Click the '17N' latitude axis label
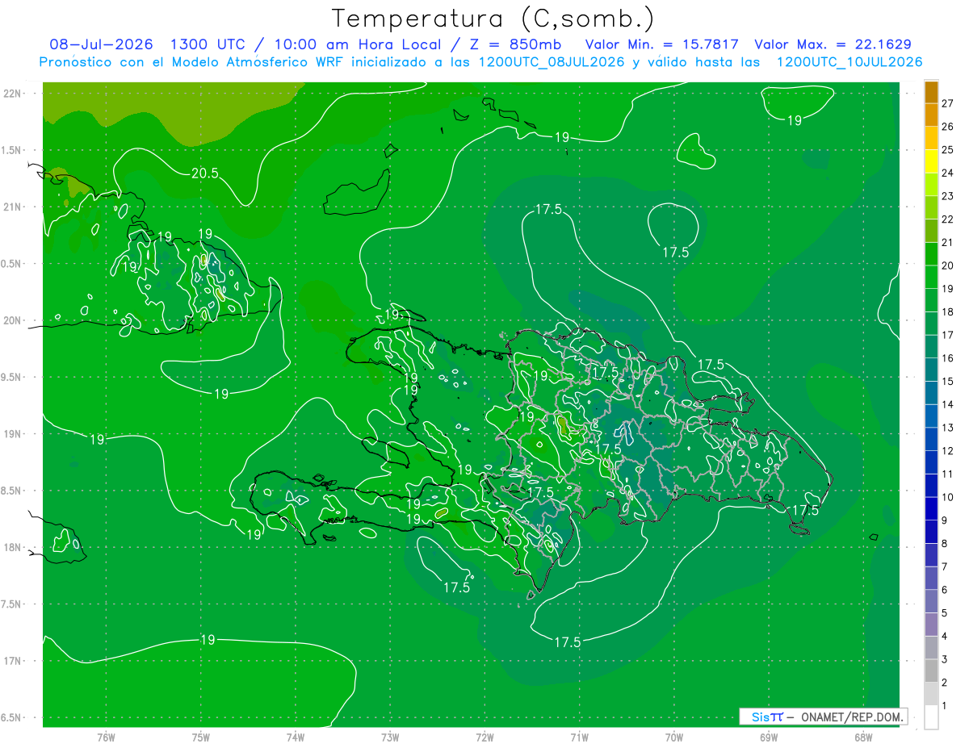 pyautogui.click(x=12, y=661)
